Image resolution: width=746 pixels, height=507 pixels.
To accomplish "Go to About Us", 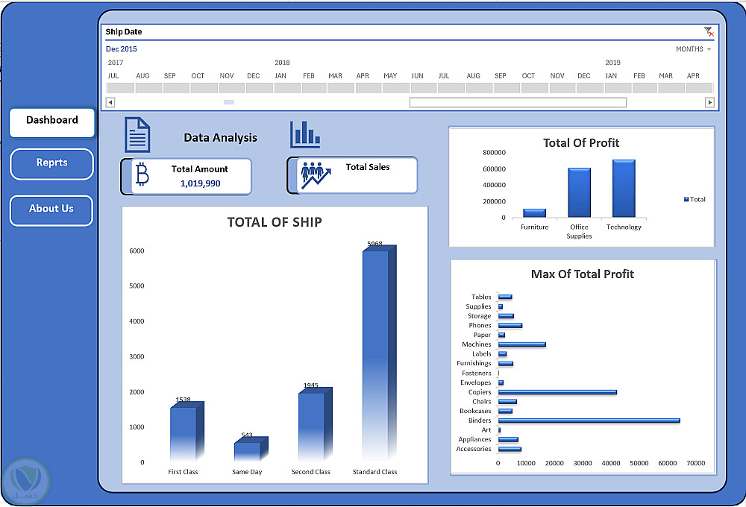I will coord(51,210).
